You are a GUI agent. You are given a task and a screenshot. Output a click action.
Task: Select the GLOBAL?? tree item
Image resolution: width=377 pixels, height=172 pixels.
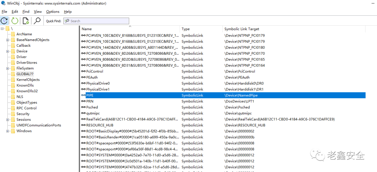[25, 74]
